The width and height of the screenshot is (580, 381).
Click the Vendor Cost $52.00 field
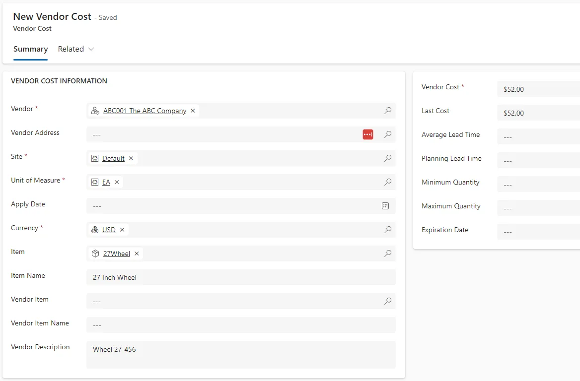coord(539,89)
